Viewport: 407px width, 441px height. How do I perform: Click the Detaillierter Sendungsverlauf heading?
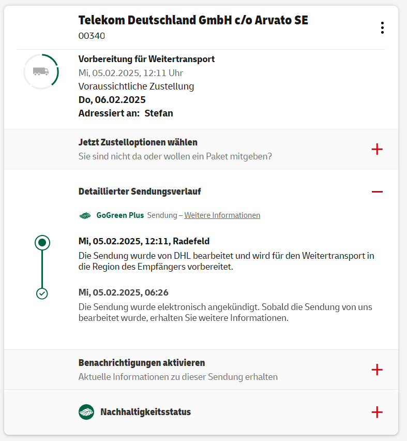coord(140,192)
